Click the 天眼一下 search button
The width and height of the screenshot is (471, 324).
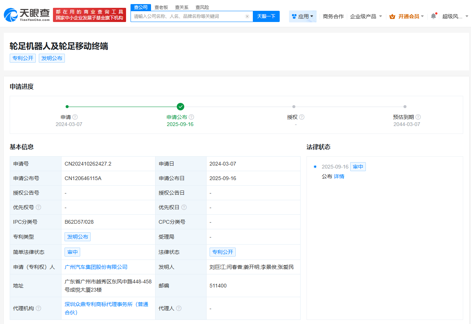(266, 16)
